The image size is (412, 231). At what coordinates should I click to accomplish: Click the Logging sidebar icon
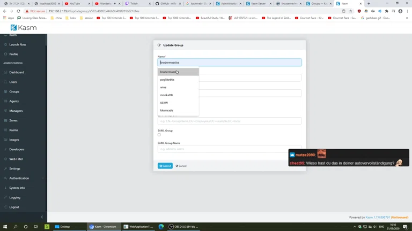pyautogui.click(x=5, y=197)
